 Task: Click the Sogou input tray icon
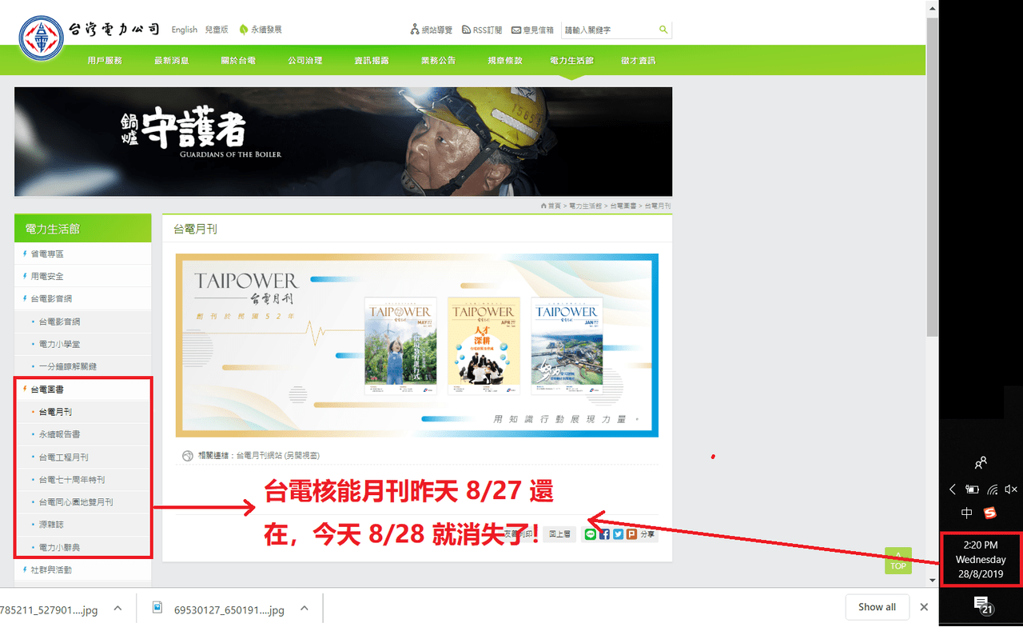click(991, 513)
